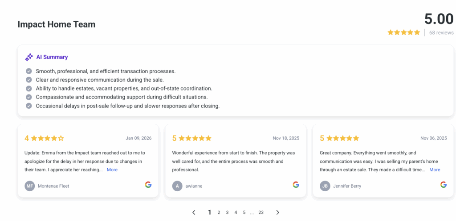
Task: Expand Montenae Fleet's review with More
Action: 112,170
